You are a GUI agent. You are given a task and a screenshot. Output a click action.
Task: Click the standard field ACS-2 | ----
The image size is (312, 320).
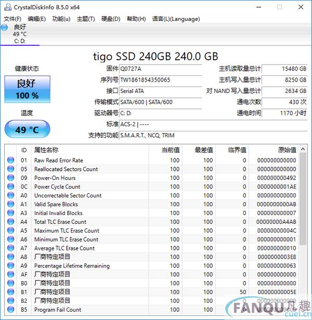(213, 124)
